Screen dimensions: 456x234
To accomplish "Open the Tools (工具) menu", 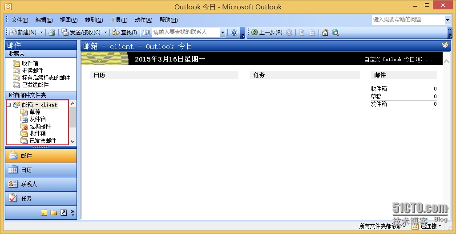I will 119,20.
